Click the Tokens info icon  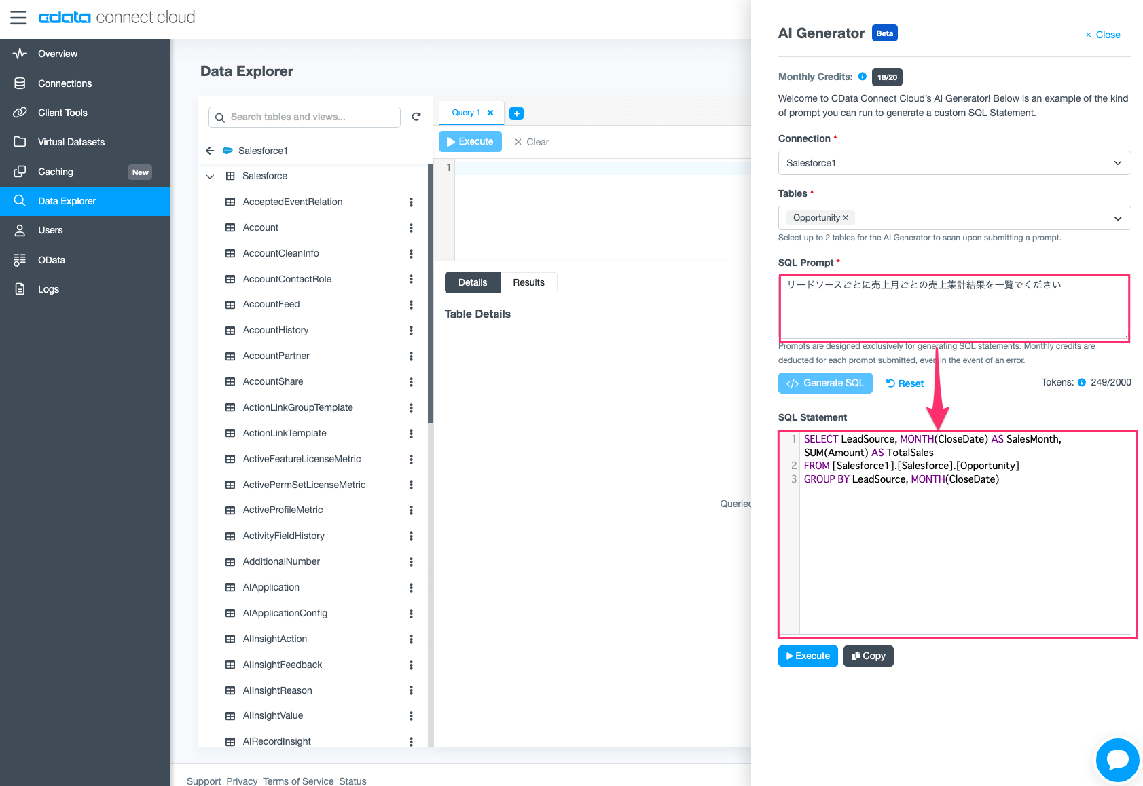1082,382
